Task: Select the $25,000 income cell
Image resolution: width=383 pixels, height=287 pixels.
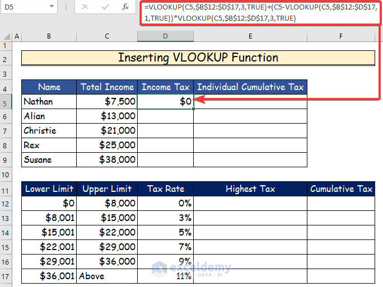Action: (x=107, y=145)
